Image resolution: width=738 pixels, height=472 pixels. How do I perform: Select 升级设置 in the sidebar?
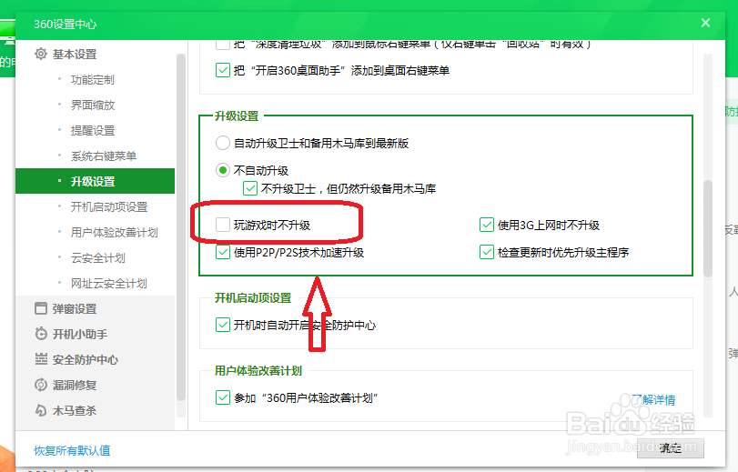(x=95, y=181)
